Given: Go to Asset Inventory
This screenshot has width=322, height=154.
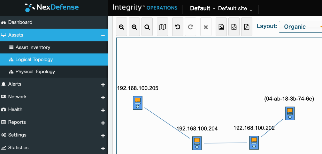Looking at the screenshot, I should tap(33, 47).
